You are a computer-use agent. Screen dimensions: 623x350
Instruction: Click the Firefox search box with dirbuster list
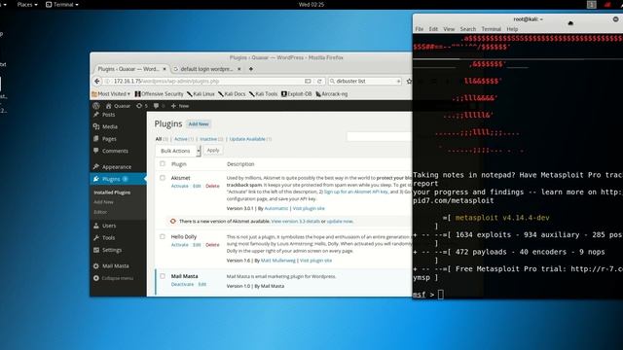click(365, 81)
